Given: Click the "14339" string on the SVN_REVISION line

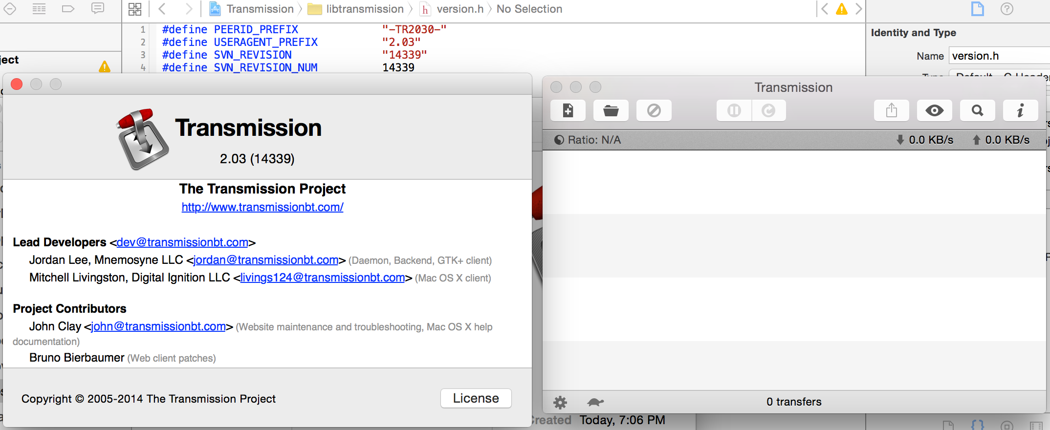Looking at the screenshot, I should [405, 55].
